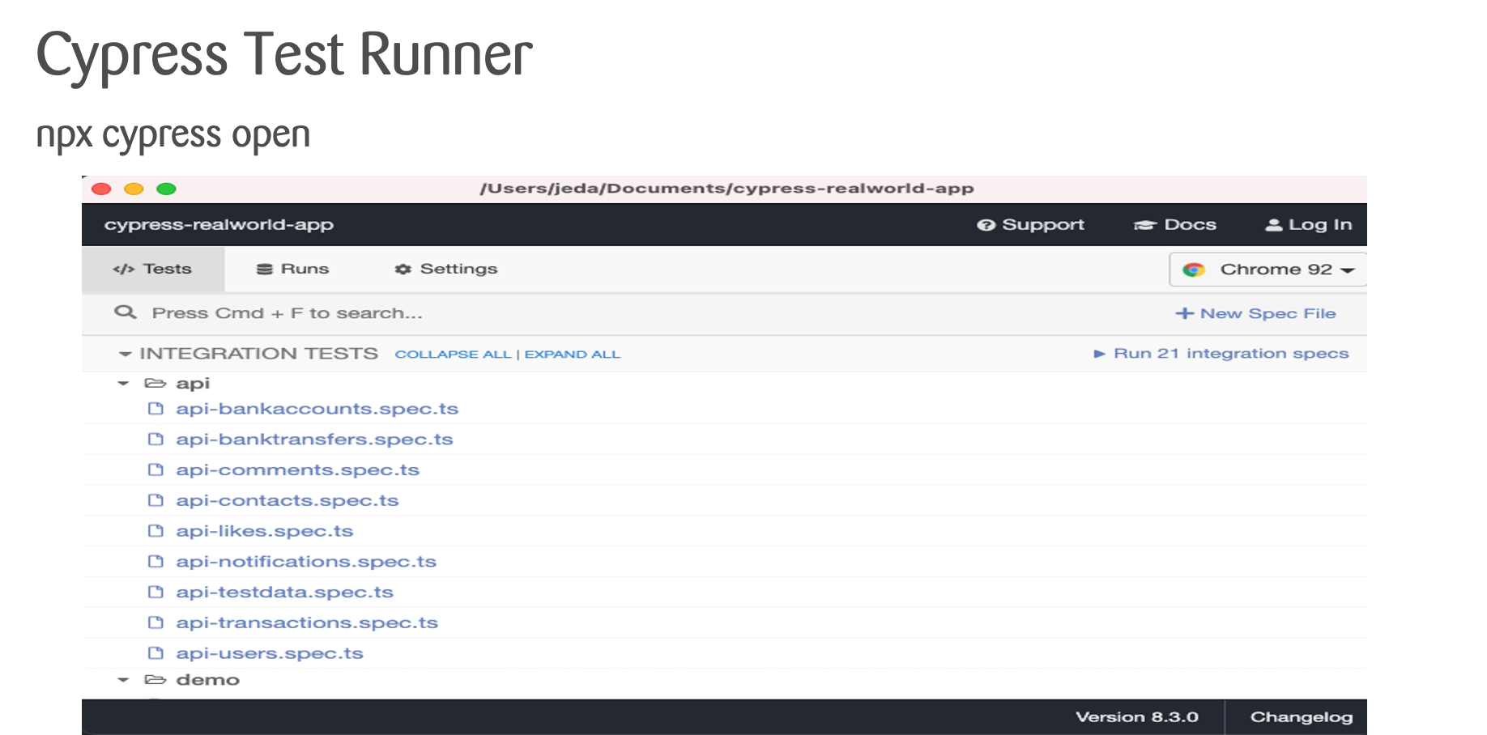Click EXPAND ALL
The height and width of the screenshot is (735, 1487).
click(x=573, y=355)
